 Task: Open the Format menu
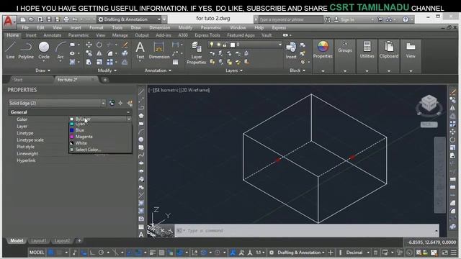pyautogui.click(x=97, y=27)
